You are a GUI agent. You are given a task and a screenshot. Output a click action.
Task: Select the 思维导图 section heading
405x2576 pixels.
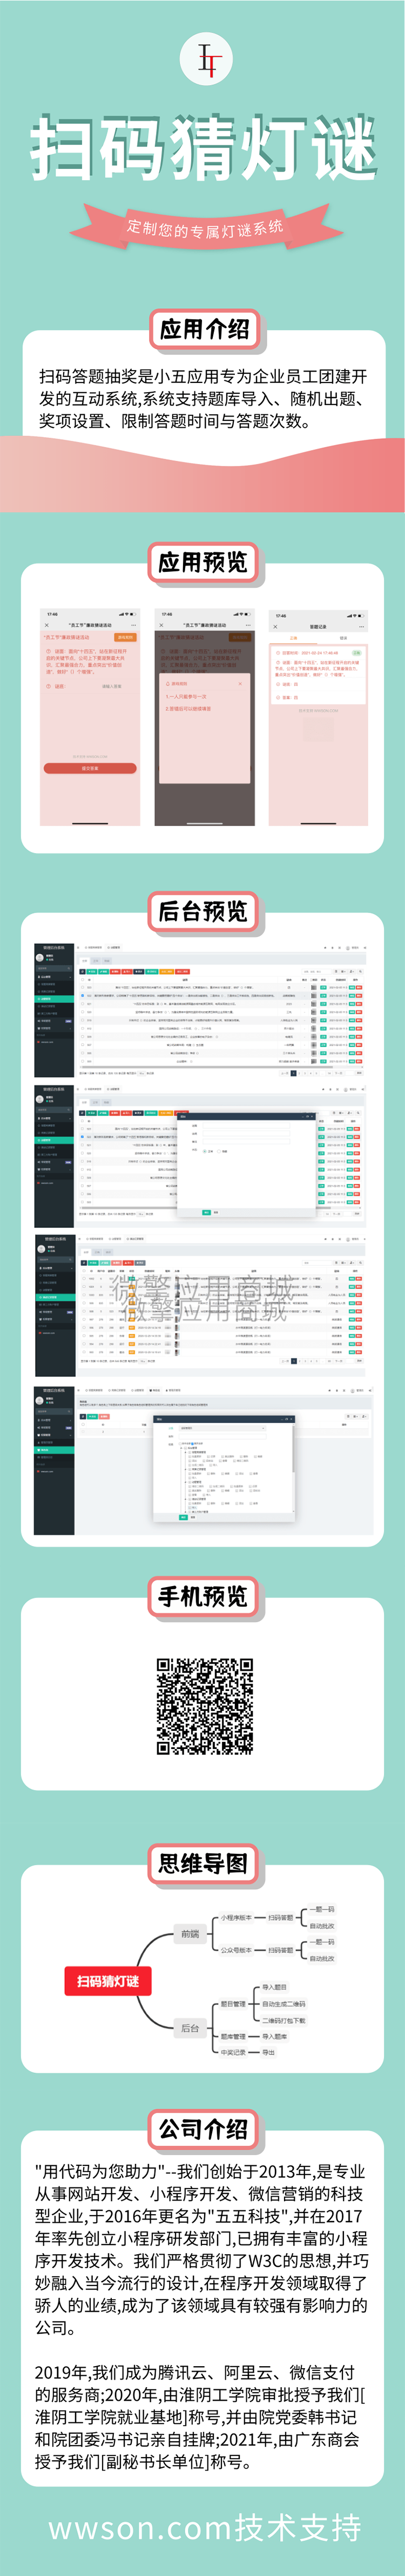coord(202,1863)
